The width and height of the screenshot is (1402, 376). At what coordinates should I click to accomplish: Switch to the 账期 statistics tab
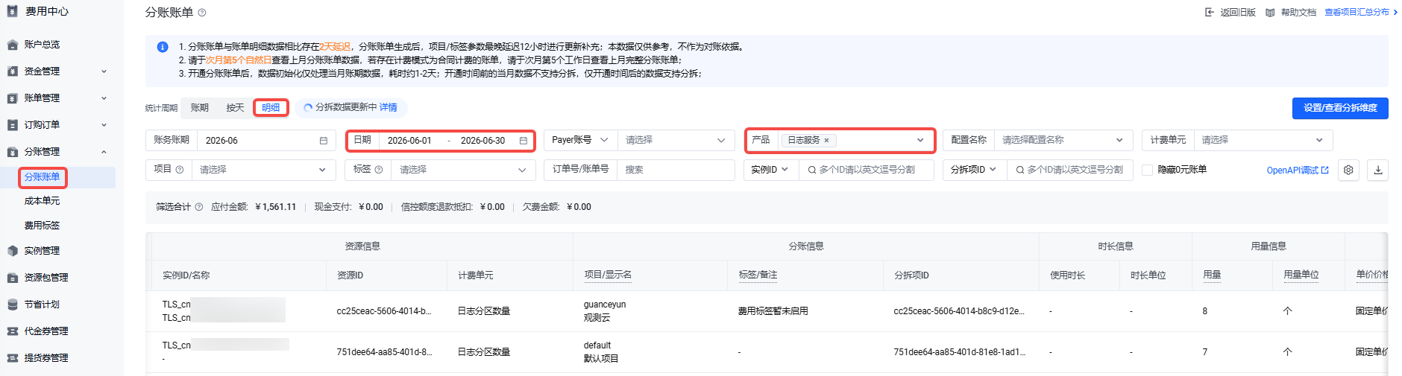coord(200,108)
